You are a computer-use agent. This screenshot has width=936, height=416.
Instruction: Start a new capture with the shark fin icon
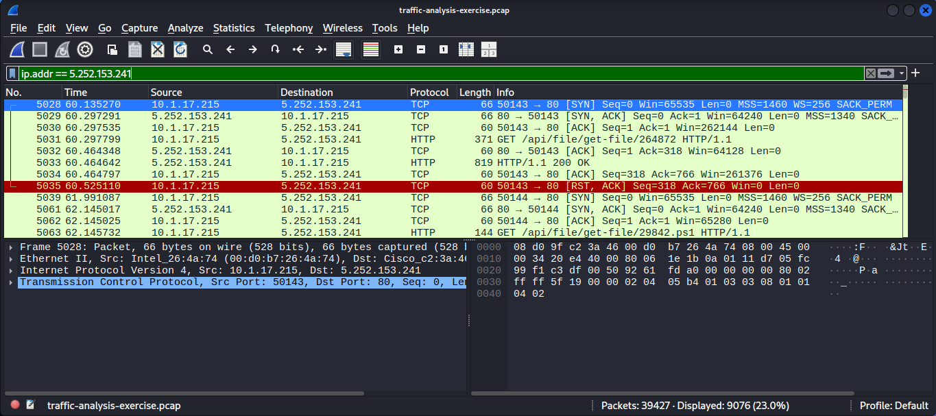click(x=17, y=49)
